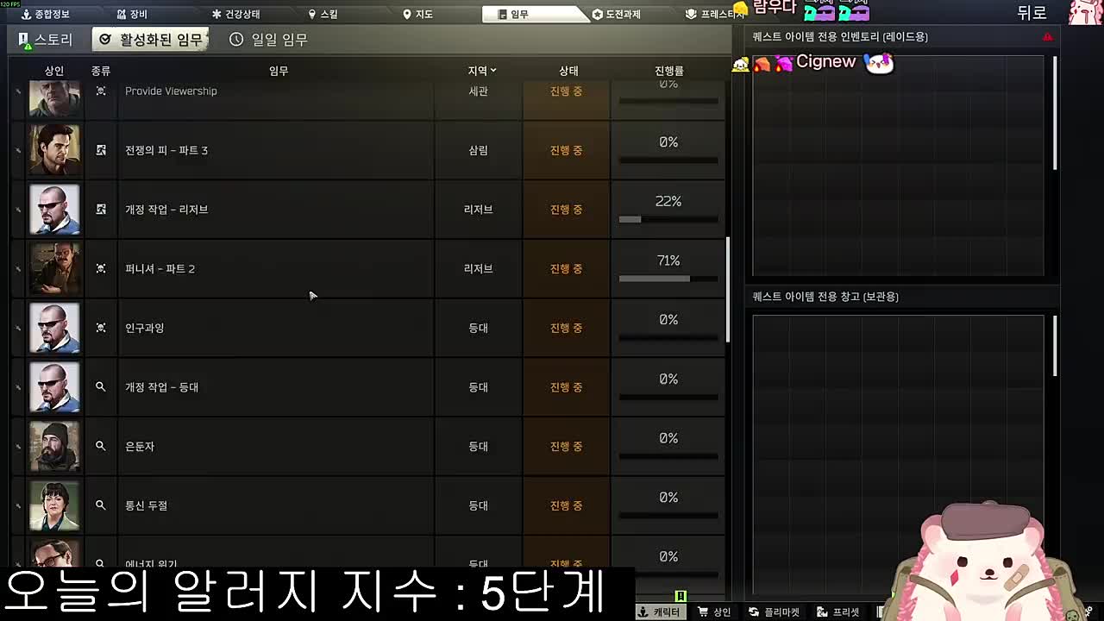The height and width of the screenshot is (621, 1104).
Task: Click the search icon for 통신 두절
Action: [x=101, y=505]
